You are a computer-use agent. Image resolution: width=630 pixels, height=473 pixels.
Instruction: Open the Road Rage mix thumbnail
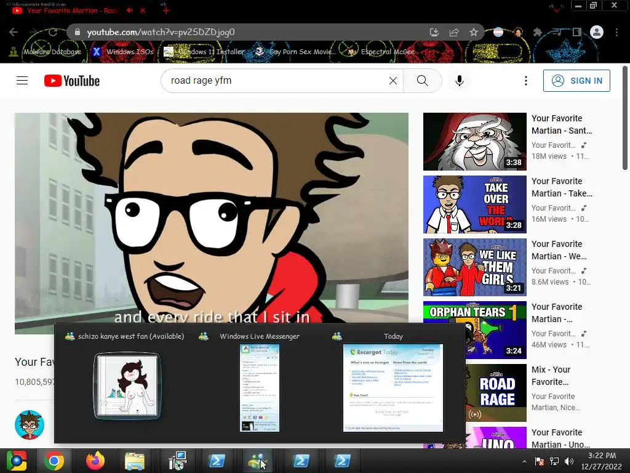click(496, 392)
